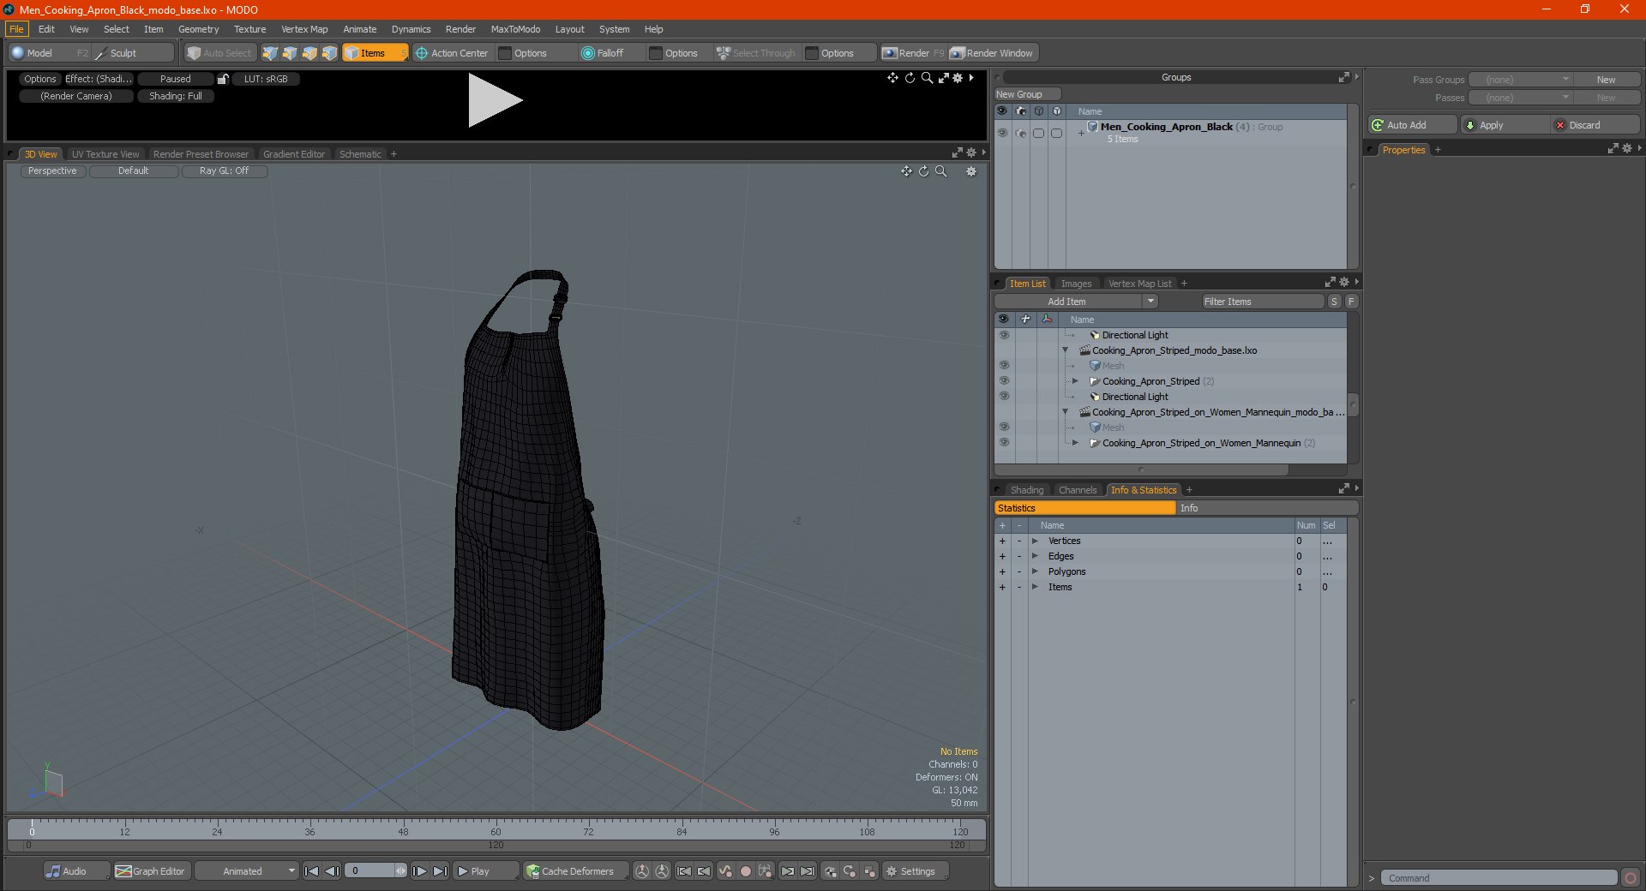
Task: Toggle Falloff Options checkbox
Action: point(656,53)
